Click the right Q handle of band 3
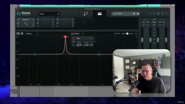This screenshot has height=104, width=185. 68,37
